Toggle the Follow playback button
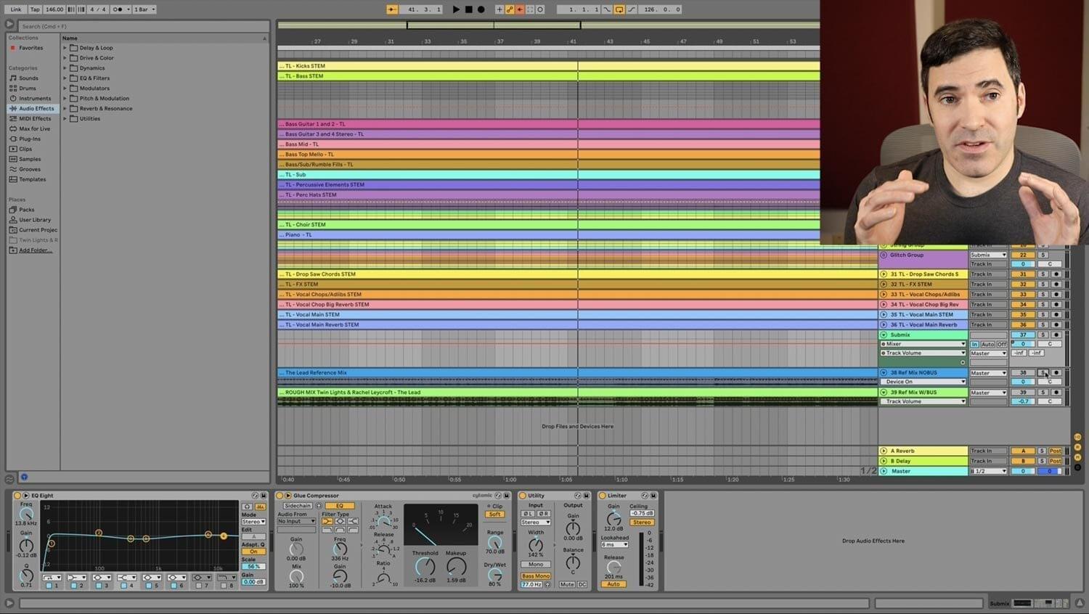The image size is (1089, 614). (392, 9)
